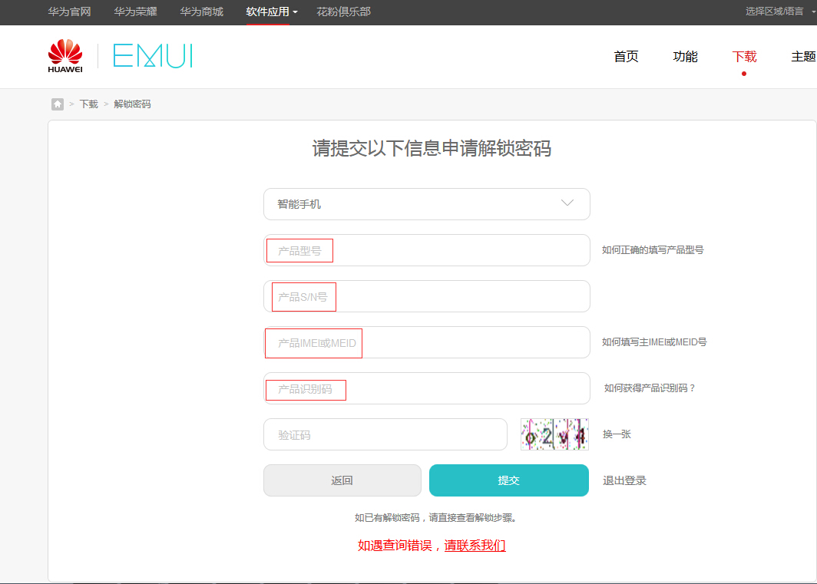The height and width of the screenshot is (584, 817).
Task: Open the 软件应用 dropdown menu
Action: pyautogui.click(x=272, y=12)
